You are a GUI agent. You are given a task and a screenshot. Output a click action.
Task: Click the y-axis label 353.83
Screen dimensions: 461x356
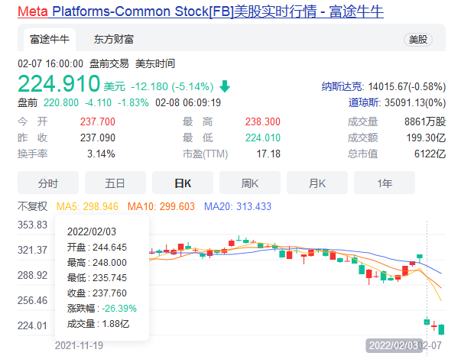(x=32, y=225)
